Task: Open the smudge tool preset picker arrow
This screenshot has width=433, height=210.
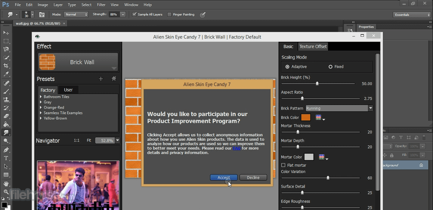Action: coord(17,14)
